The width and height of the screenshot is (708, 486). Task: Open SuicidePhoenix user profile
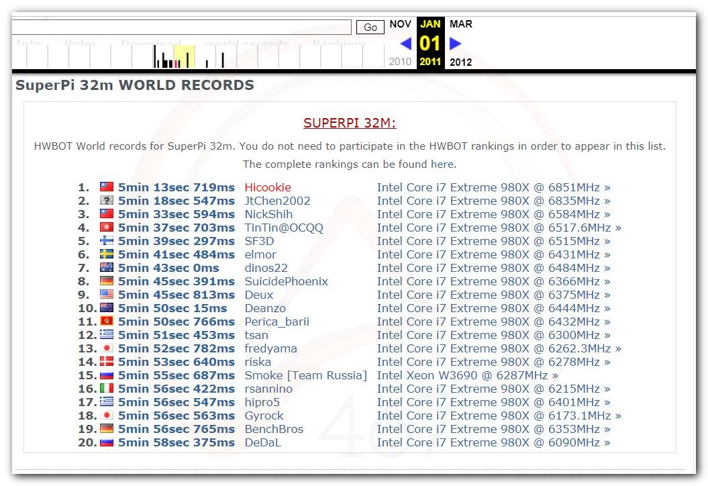pos(287,281)
